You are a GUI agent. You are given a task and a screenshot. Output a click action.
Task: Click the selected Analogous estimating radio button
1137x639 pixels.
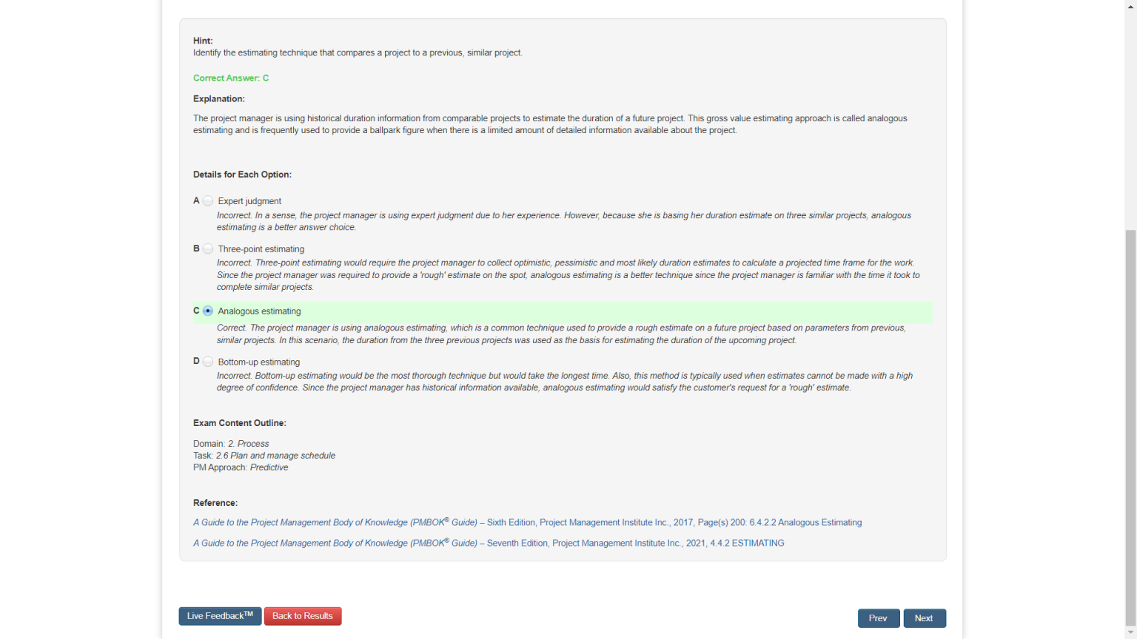[208, 311]
